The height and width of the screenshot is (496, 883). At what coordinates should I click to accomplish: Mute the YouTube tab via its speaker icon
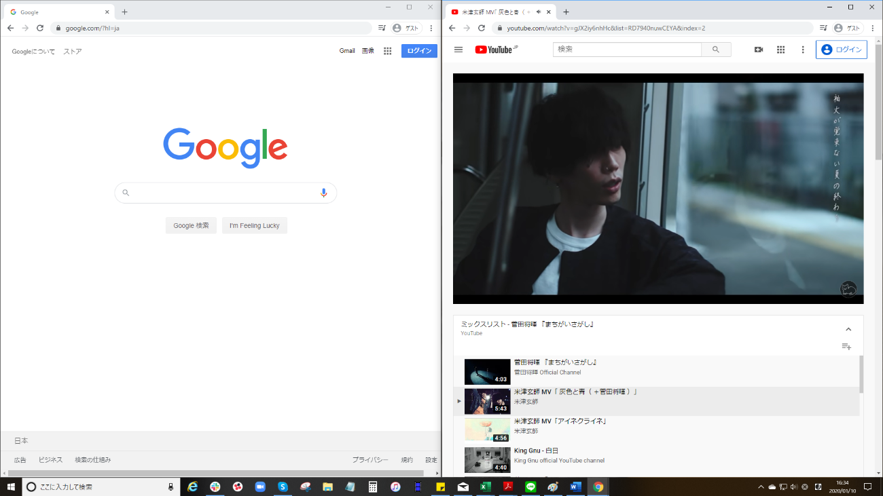coord(539,12)
